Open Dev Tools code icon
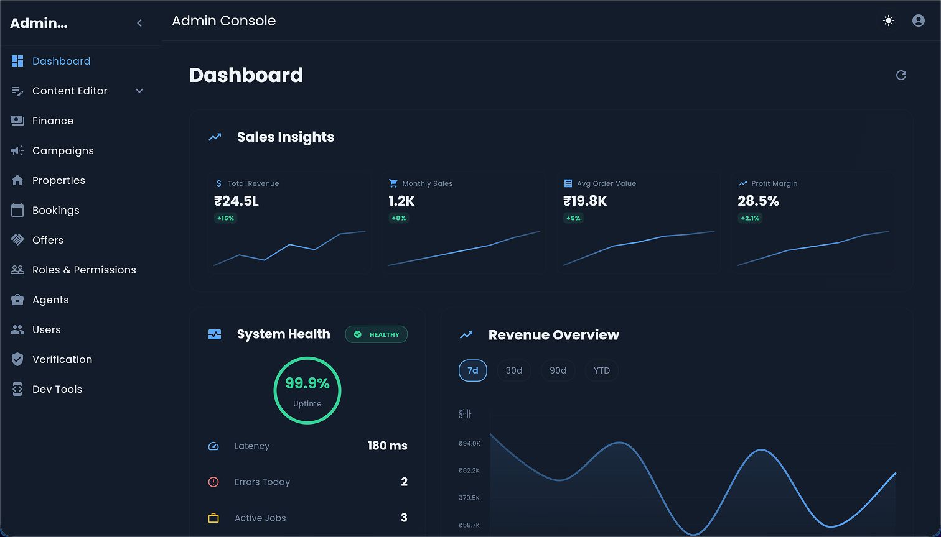 (x=17, y=389)
